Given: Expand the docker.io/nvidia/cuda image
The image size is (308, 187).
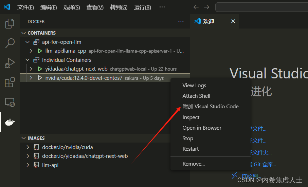Looking at the screenshot, I should click(28, 147).
